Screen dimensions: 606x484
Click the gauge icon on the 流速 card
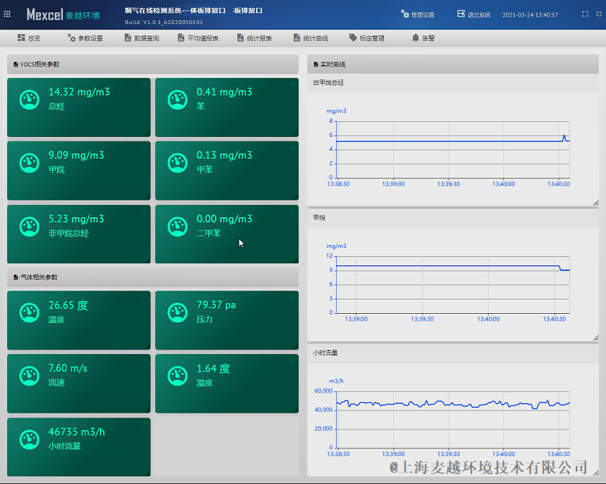29,375
